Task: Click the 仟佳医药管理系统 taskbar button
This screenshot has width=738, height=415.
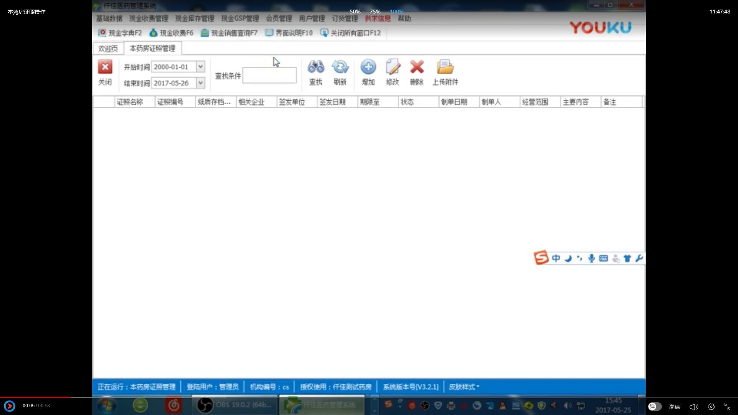Action: tap(322, 405)
